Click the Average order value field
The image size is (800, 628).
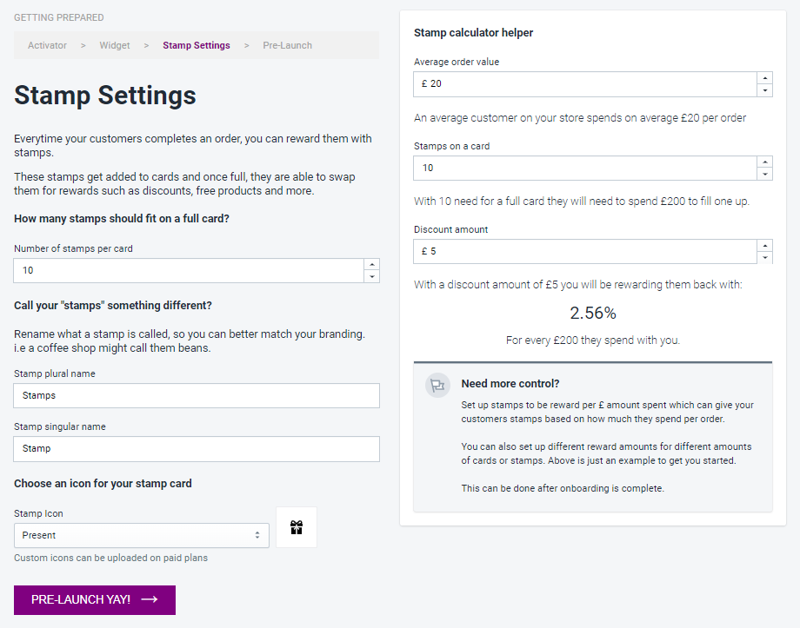point(585,84)
